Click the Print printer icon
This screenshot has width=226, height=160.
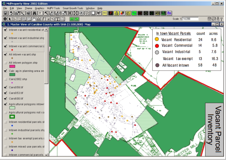point(29,13)
